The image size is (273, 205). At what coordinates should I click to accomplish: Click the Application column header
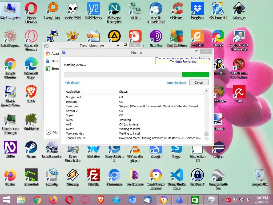[91, 92]
